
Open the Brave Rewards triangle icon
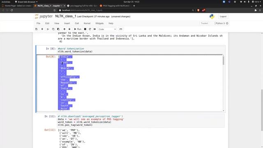point(204,10)
